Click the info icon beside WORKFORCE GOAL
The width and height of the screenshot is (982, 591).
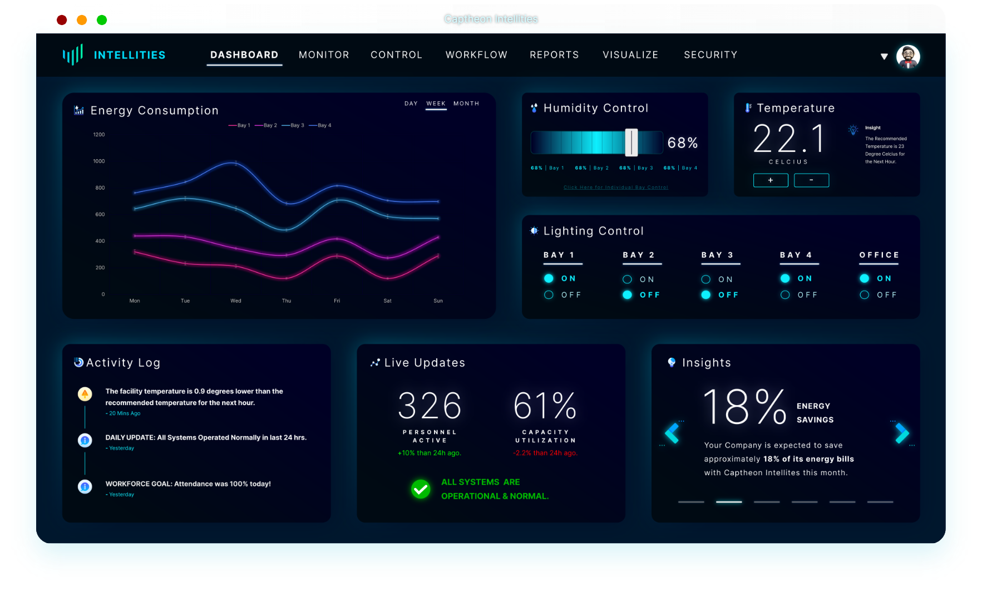pyautogui.click(x=85, y=486)
